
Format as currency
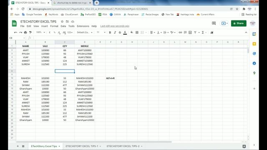50,32
